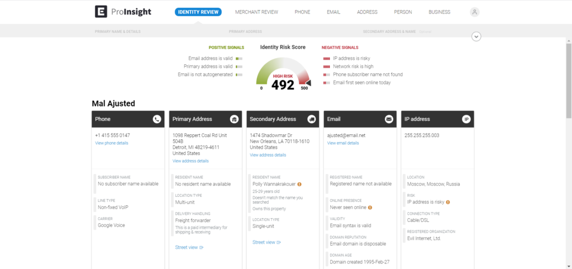Click signal bars beside Email first seen online today
Screen dimensions: 572x269
pyautogui.click(x=326, y=83)
